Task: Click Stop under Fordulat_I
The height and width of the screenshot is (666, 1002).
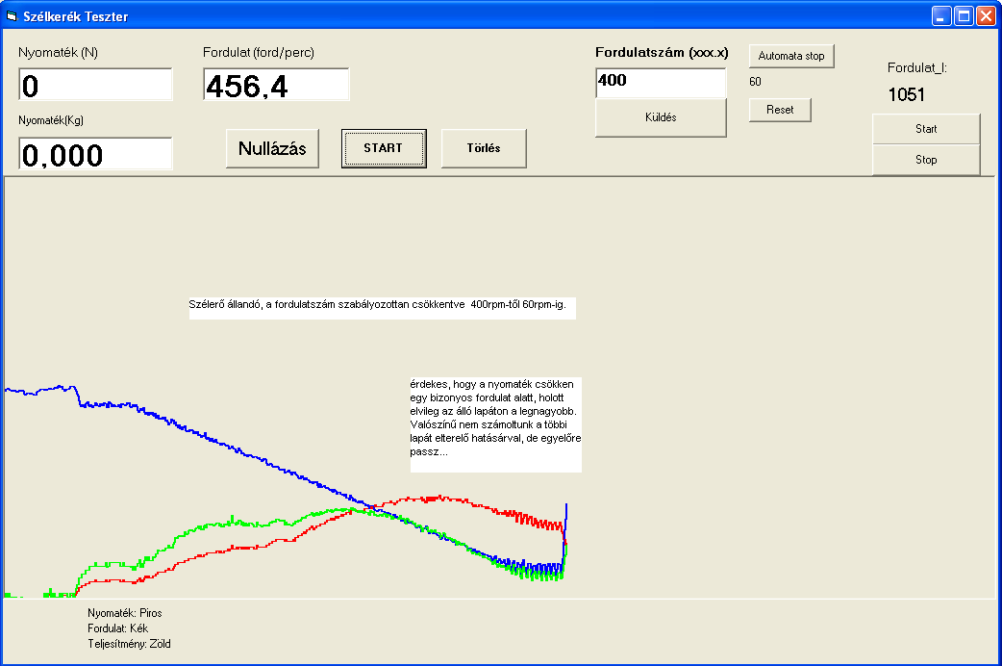Action: (x=926, y=160)
